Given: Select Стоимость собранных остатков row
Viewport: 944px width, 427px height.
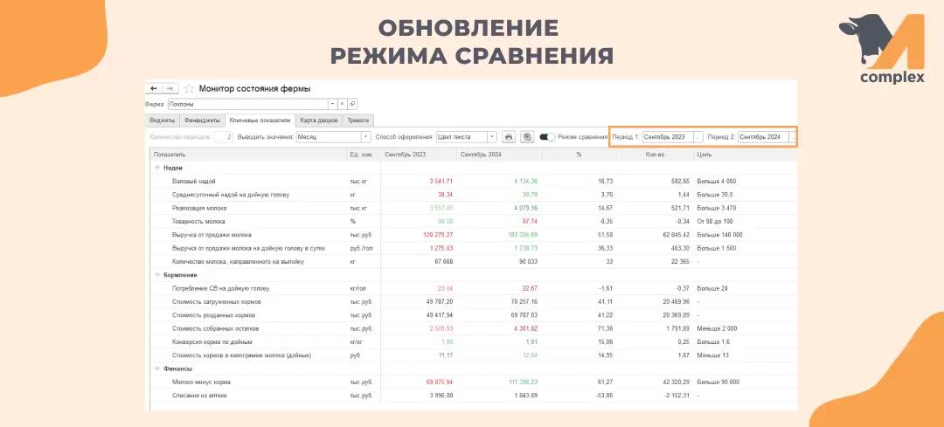Looking at the screenshot, I should (x=474, y=328).
